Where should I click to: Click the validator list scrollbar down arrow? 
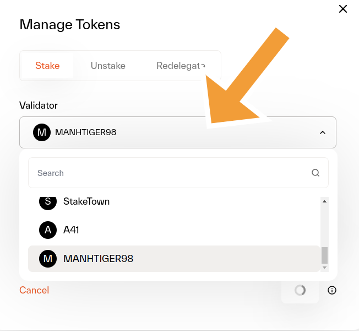[x=325, y=268]
